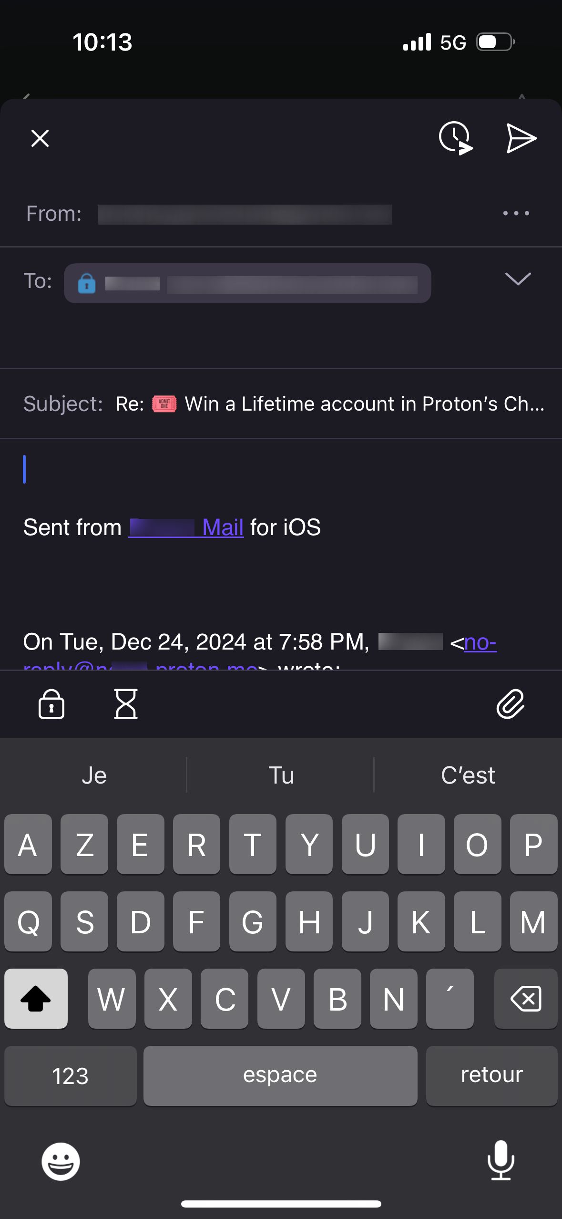Tap the "Mail" link in the signature
The height and width of the screenshot is (1219, 562).
click(x=223, y=527)
